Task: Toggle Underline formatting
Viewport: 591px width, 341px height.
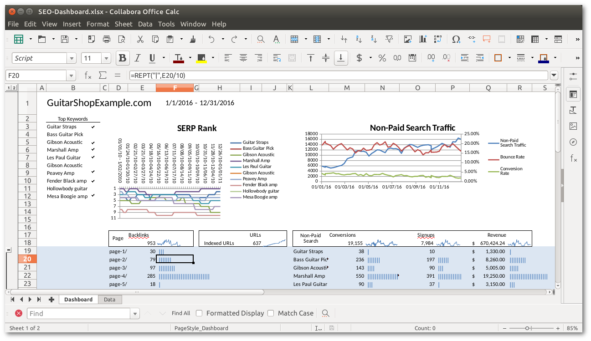Action: 151,58
